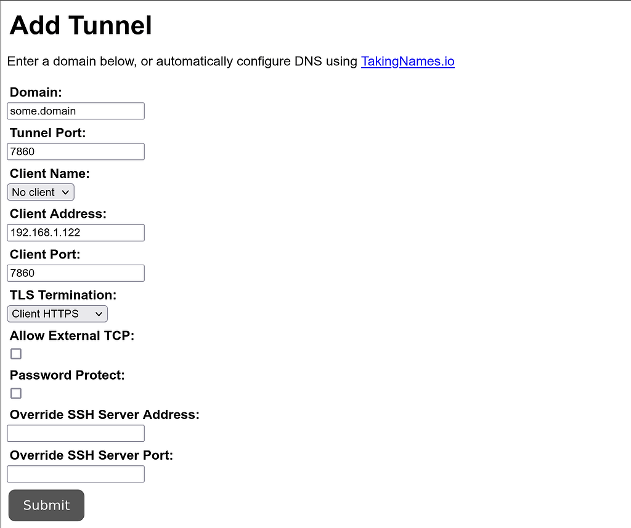Viewport: 631px width, 528px height.
Task: Click the Add Tunnel heading
Action: click(x=81, y=26)
